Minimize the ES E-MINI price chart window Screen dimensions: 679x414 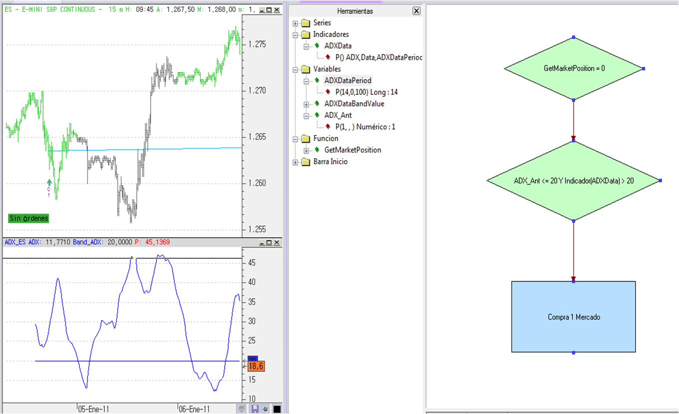point(262,10)
